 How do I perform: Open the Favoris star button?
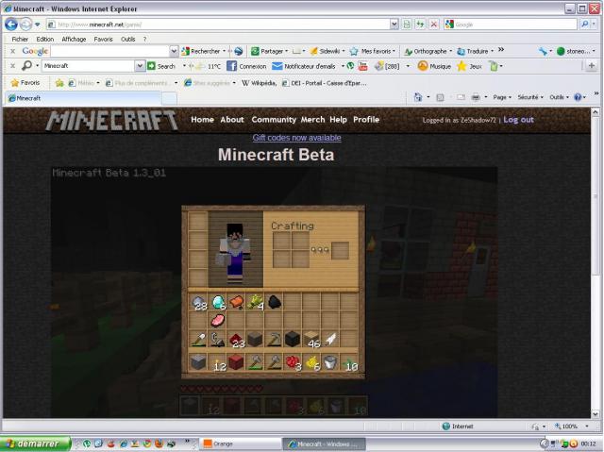point(25,83)
